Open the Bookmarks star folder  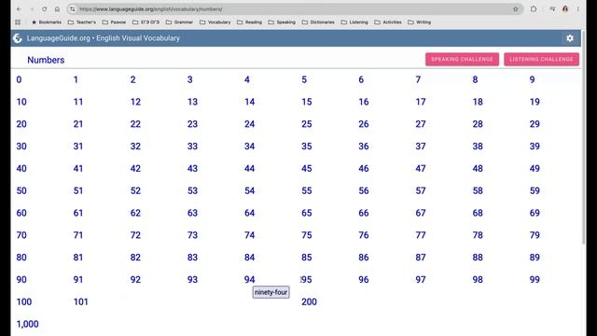pyautogui.click(x=46, y=22)
